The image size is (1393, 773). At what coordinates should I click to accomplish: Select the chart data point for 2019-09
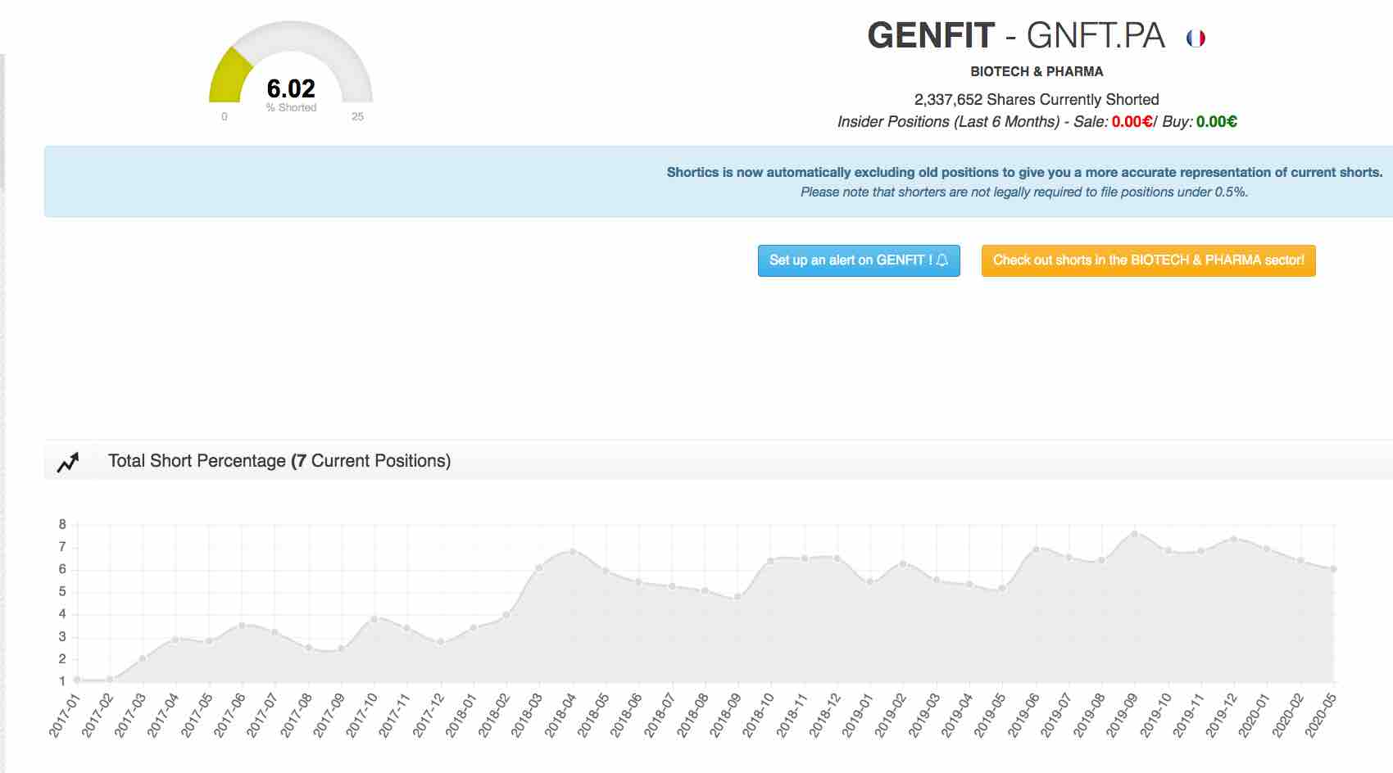pyautogui.click(x=1135, y=534)
